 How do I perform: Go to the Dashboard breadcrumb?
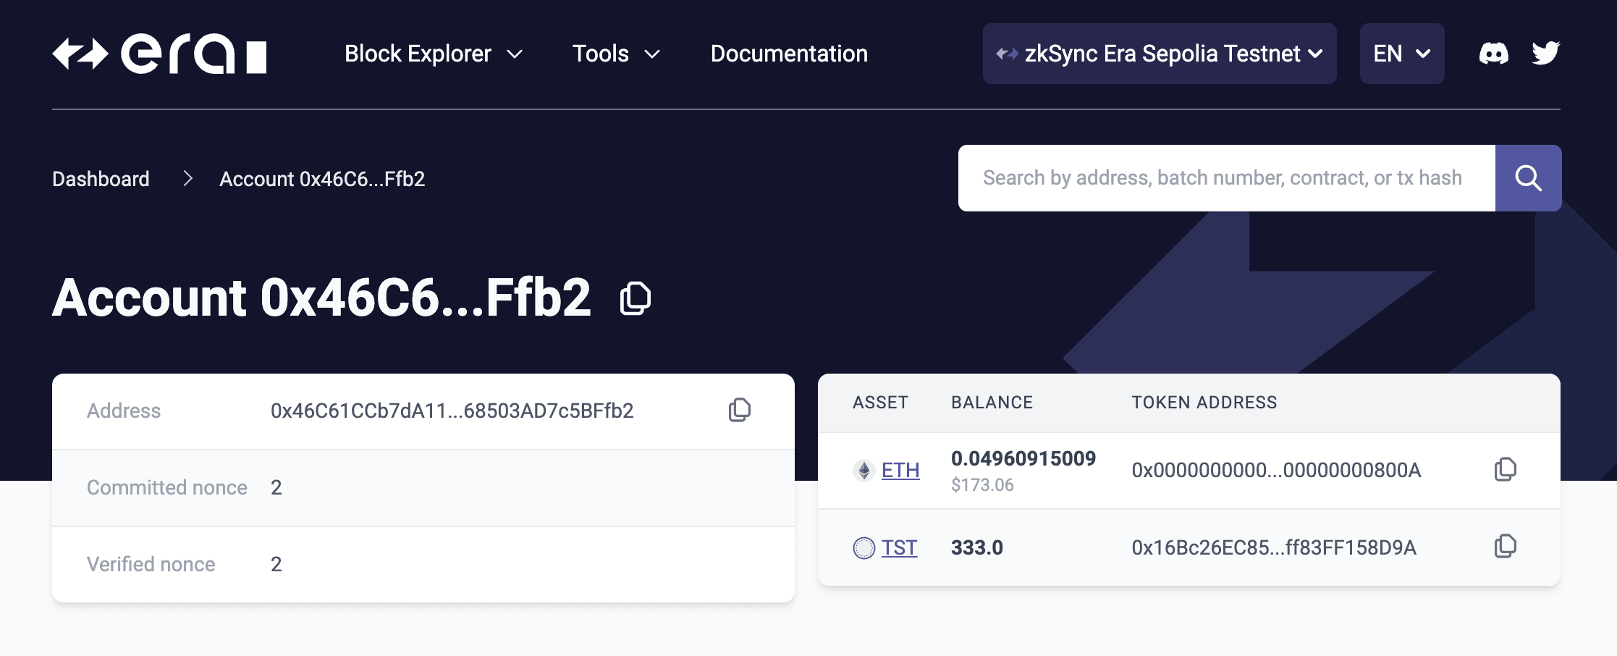coord(101,178)
